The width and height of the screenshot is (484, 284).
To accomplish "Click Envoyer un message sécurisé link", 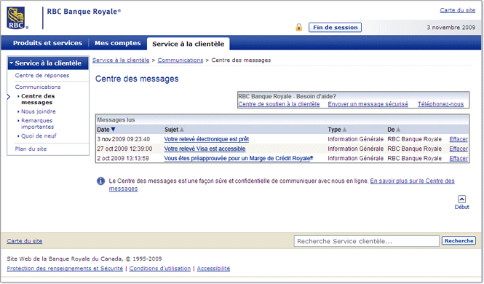I will [368, 104].
